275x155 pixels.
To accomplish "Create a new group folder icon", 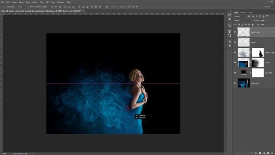I will [268, 153].
